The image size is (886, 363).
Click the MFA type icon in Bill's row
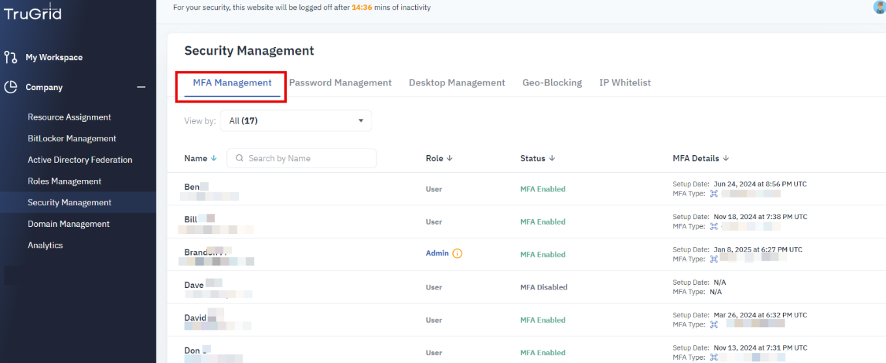coord(714,226)
